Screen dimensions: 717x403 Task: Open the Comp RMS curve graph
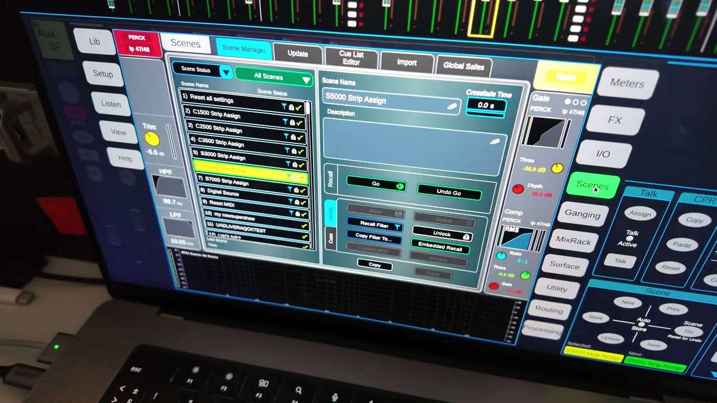coord(518,237)
